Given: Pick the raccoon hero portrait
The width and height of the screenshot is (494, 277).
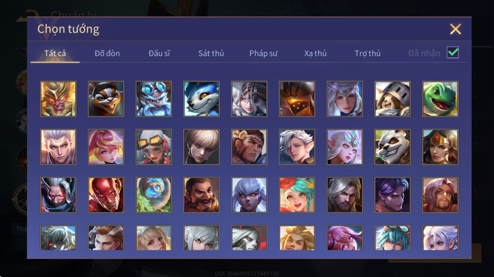Looking at the screenshot, I should click(106, 99).
